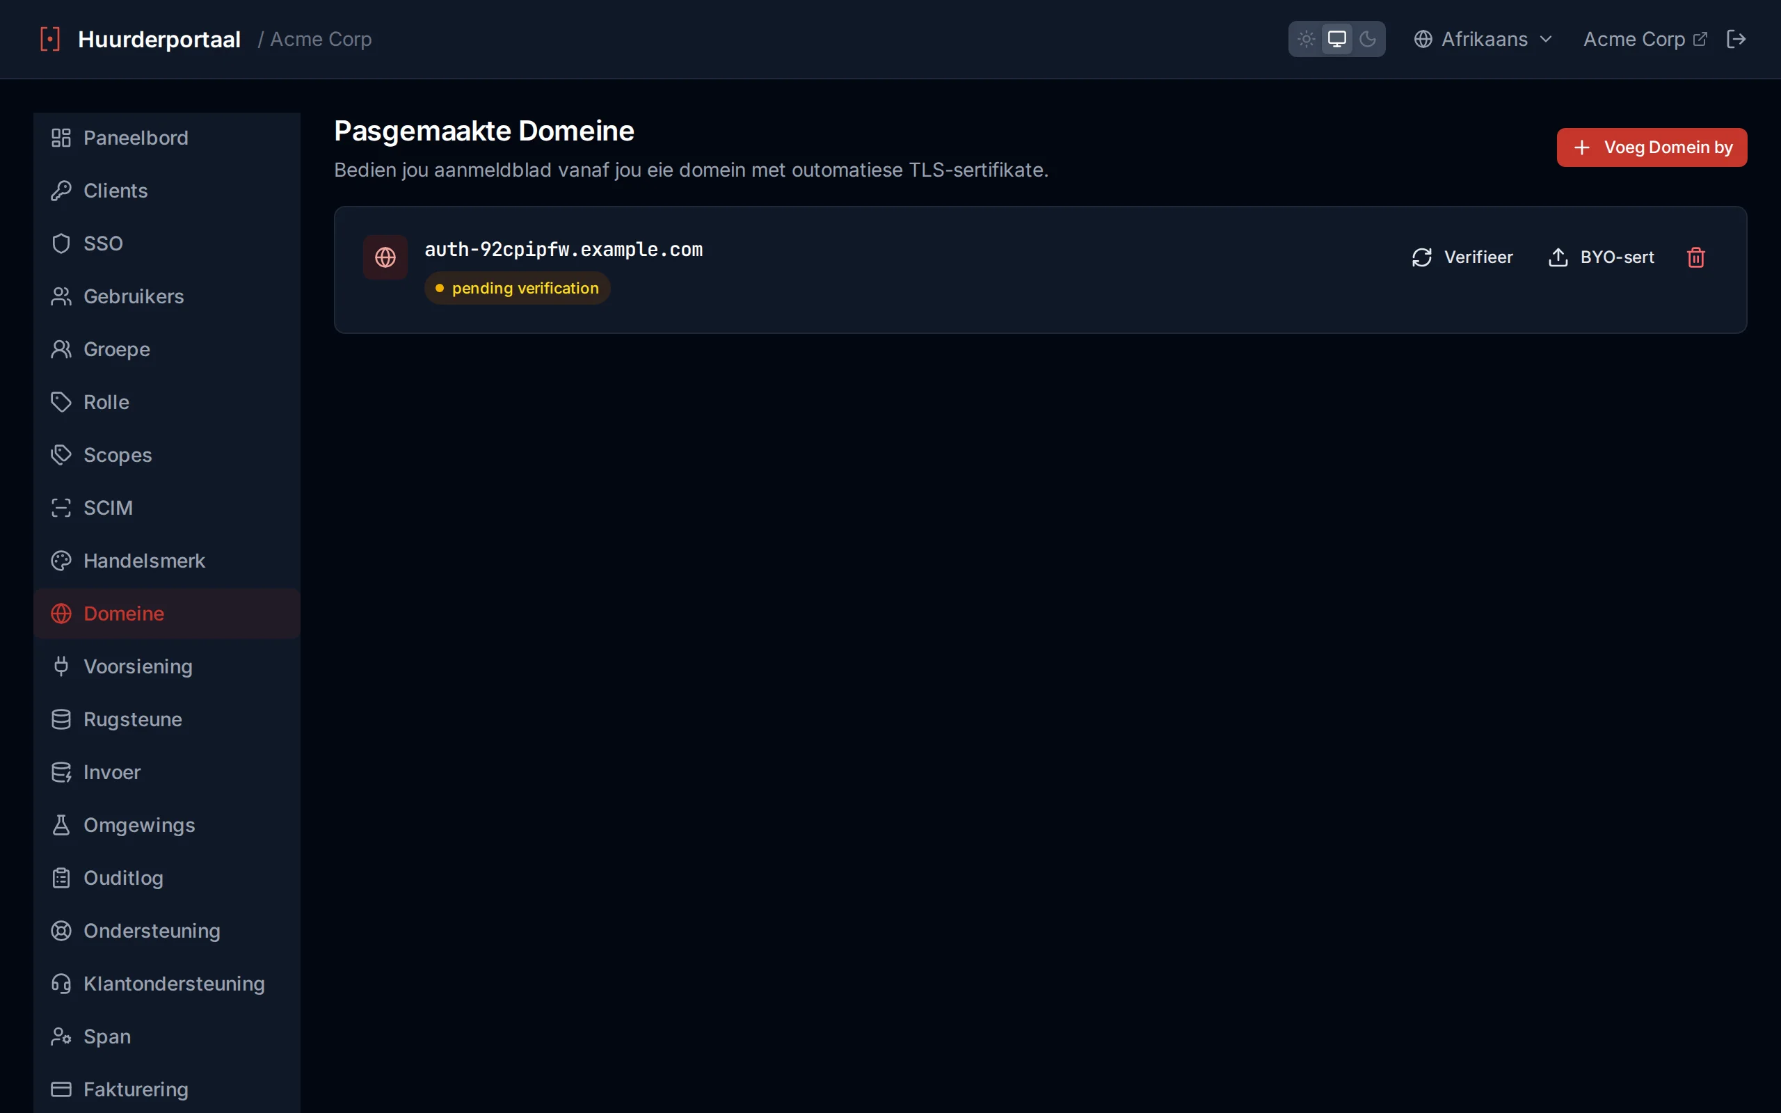Open Scopes in sidebar

pyautogui.click(x=166, y=455)
